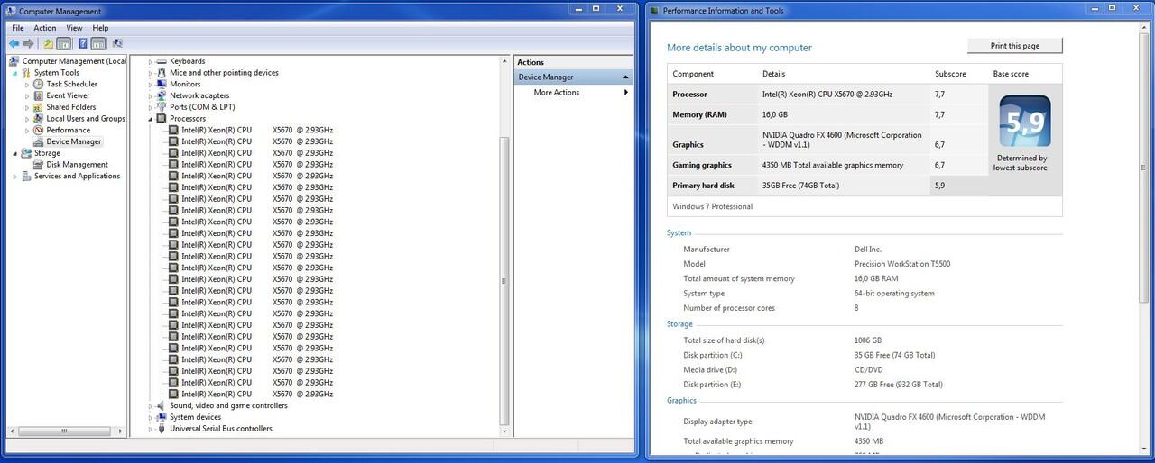Select the Services and Applications icon
Screen dimensions: 1155x463
(x=27, y=177)
